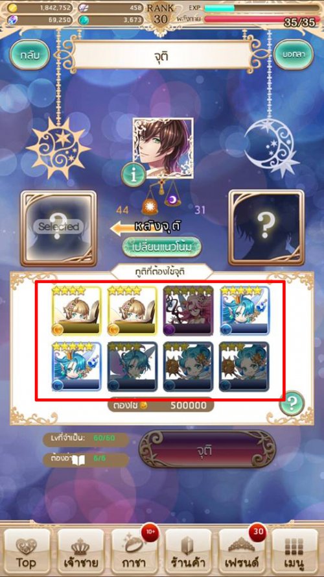Screen dimensions: 324x577
Task: Tap the purple gem currency icon
Action: (12, 20)
